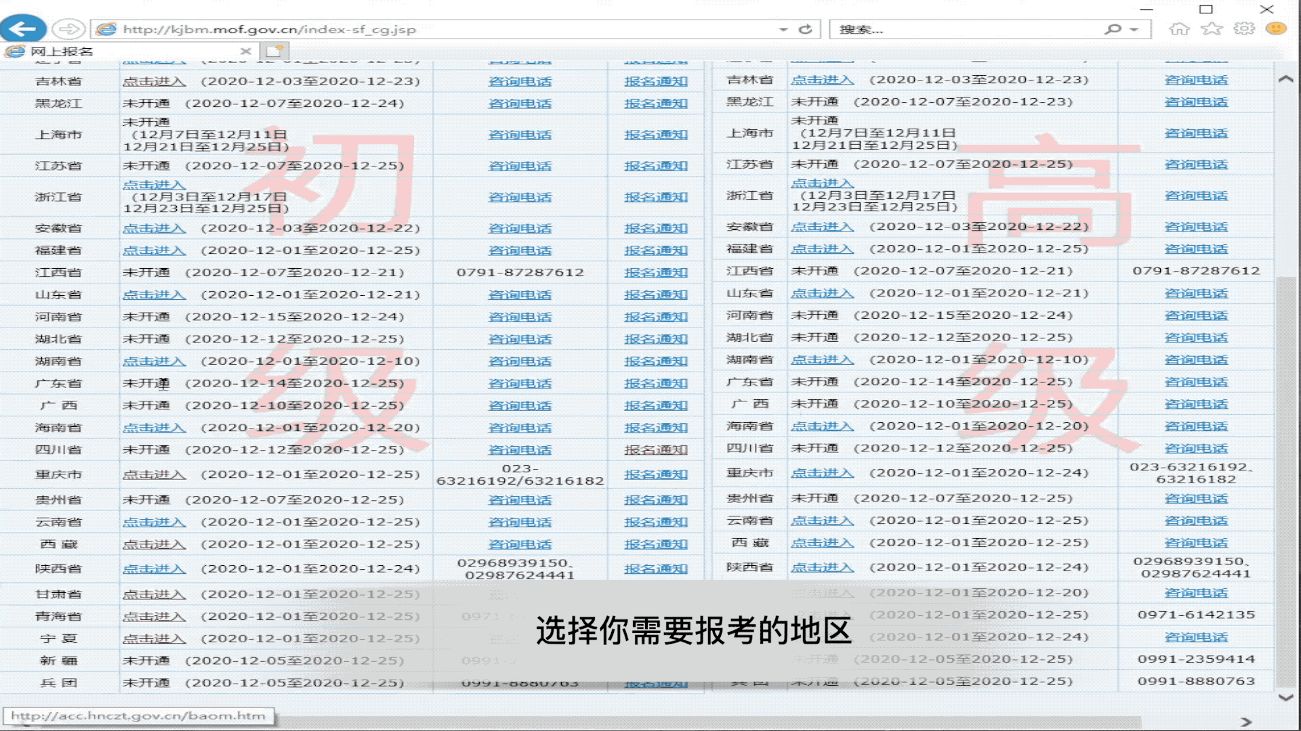1301x731 pixels.
Task: Open the Favorites star icon
Action: click(x=1212, y=28)
